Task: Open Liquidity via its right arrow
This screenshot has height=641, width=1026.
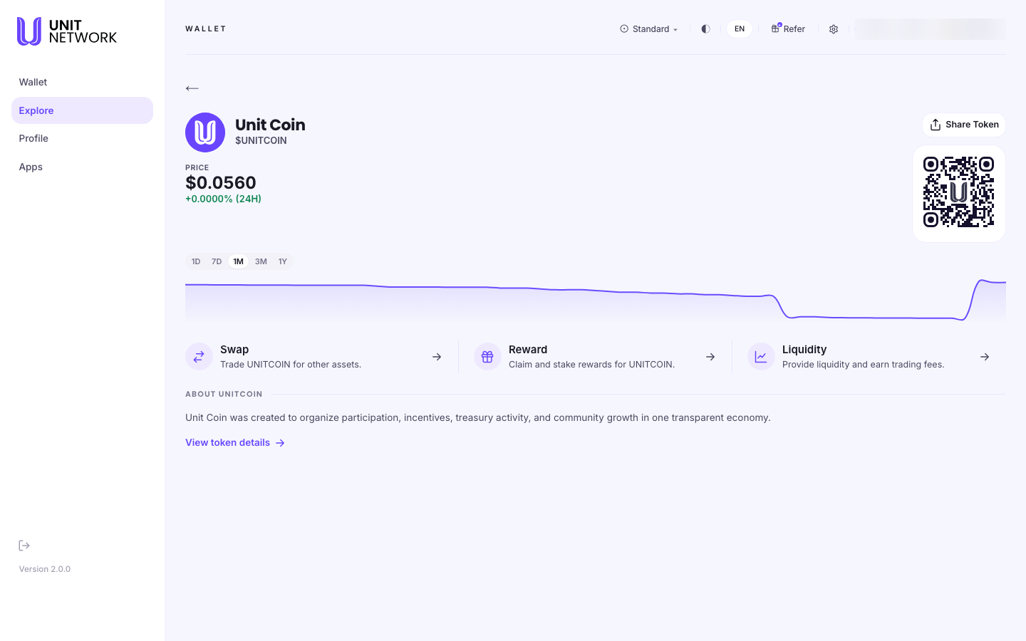Action: pos(985,357)
